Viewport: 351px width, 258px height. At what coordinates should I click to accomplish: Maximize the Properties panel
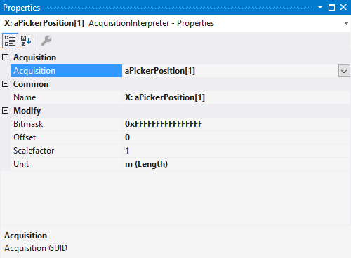(331, 7)
